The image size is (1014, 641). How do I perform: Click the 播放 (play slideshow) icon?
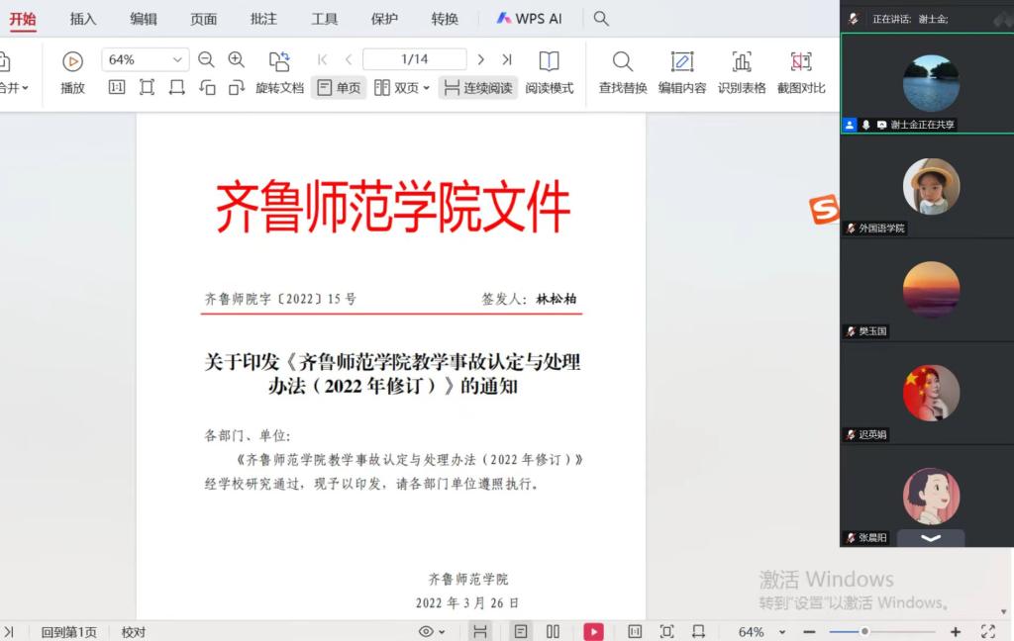(x=72, y=61)
